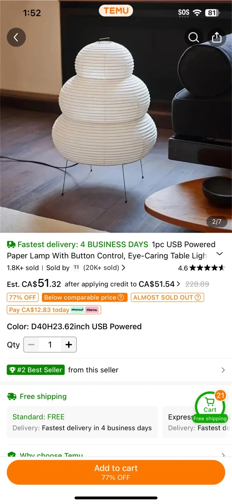
Task: Tap the seller logo beside Sold by
Action: click(76, 268)
